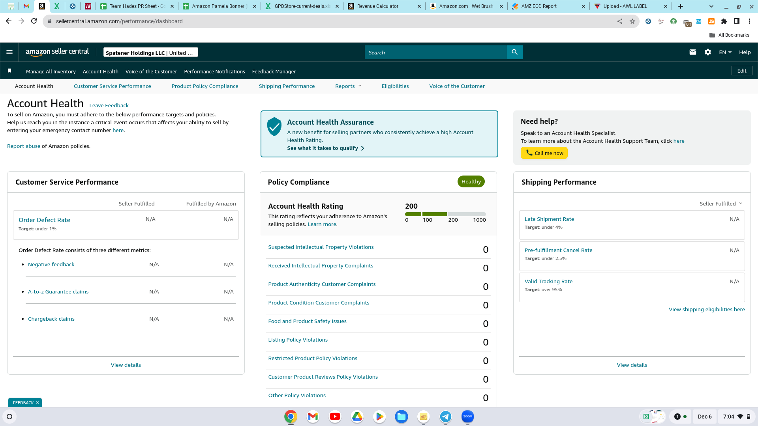Open the Valid Tracking Rate link
The width and height of the screenshot is (758, 426).
548,281
